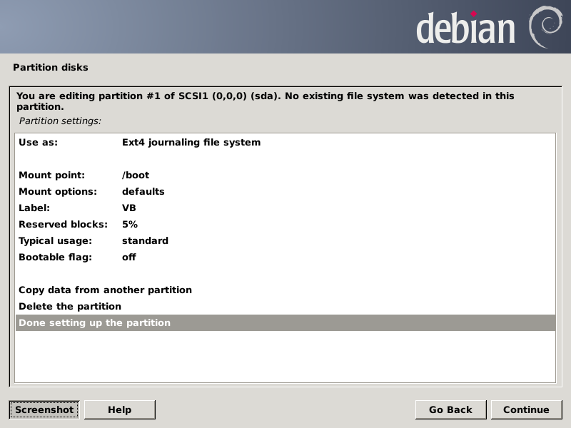571x428 pixels.
Task: Choose 'Copy data from another partition'
Action: point(105,290)
